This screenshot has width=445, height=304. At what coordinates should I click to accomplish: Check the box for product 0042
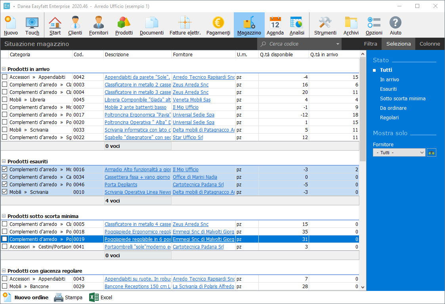tap(4, 77)
